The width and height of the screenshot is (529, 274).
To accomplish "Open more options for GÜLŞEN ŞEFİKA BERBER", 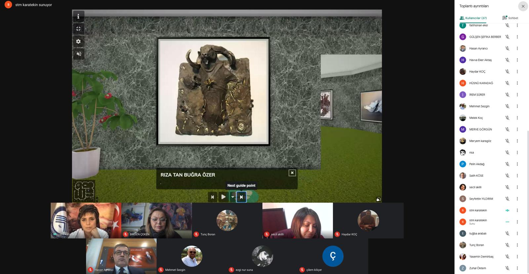I will click(517, 37).
